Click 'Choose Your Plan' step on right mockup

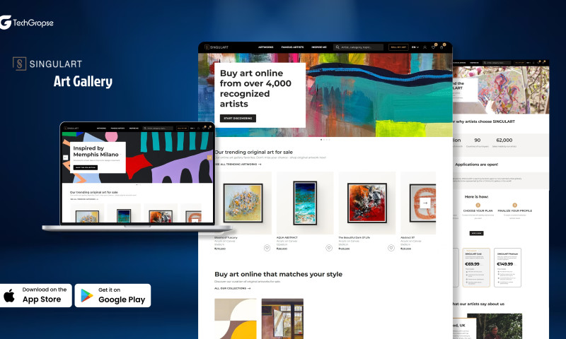478,210
